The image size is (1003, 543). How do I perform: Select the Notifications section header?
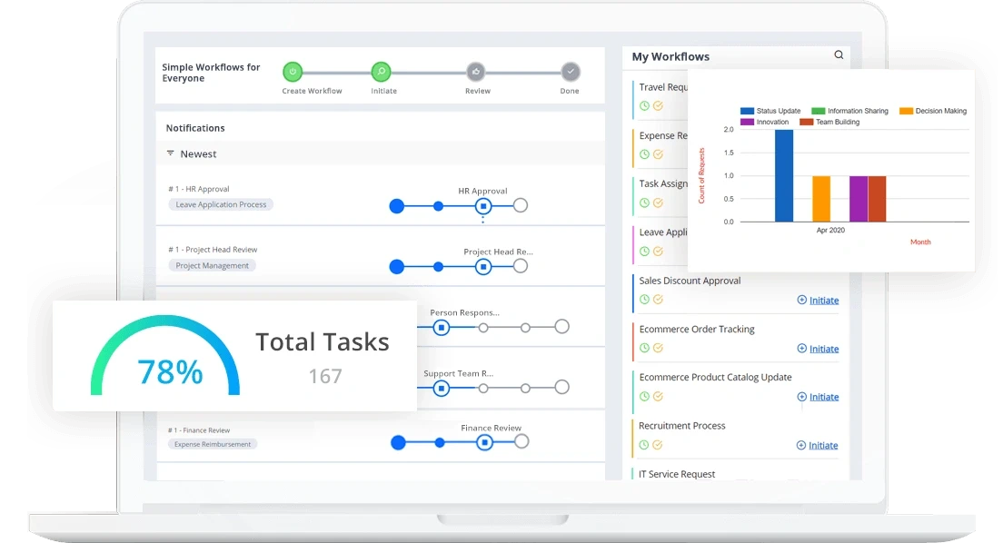point(194,128)
